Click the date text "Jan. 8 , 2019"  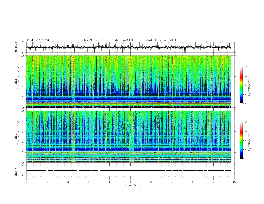pos(93,40)
